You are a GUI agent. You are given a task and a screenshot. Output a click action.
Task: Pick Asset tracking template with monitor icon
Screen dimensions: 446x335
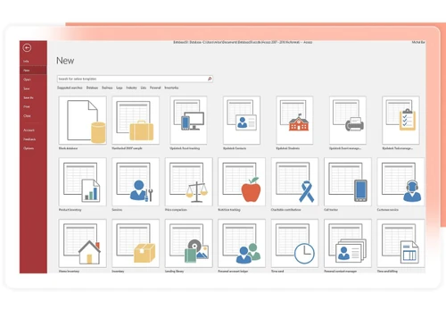click(188, 120)
